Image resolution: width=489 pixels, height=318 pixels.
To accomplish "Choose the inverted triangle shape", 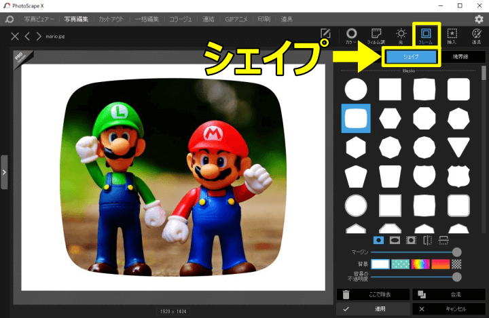I will pos(458,147).
